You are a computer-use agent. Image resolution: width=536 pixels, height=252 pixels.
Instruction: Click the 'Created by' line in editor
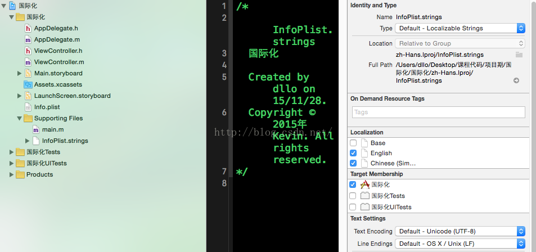pos(278,77)
